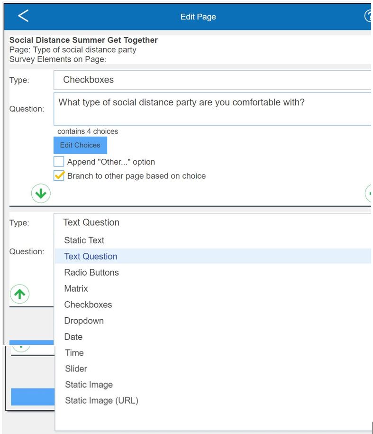
Task: Choose Date from the type list
Action: 73,337
